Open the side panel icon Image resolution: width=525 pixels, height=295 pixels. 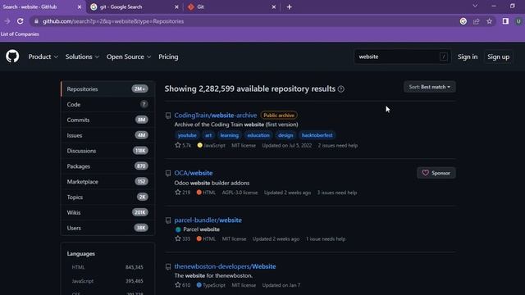[505, 21]
